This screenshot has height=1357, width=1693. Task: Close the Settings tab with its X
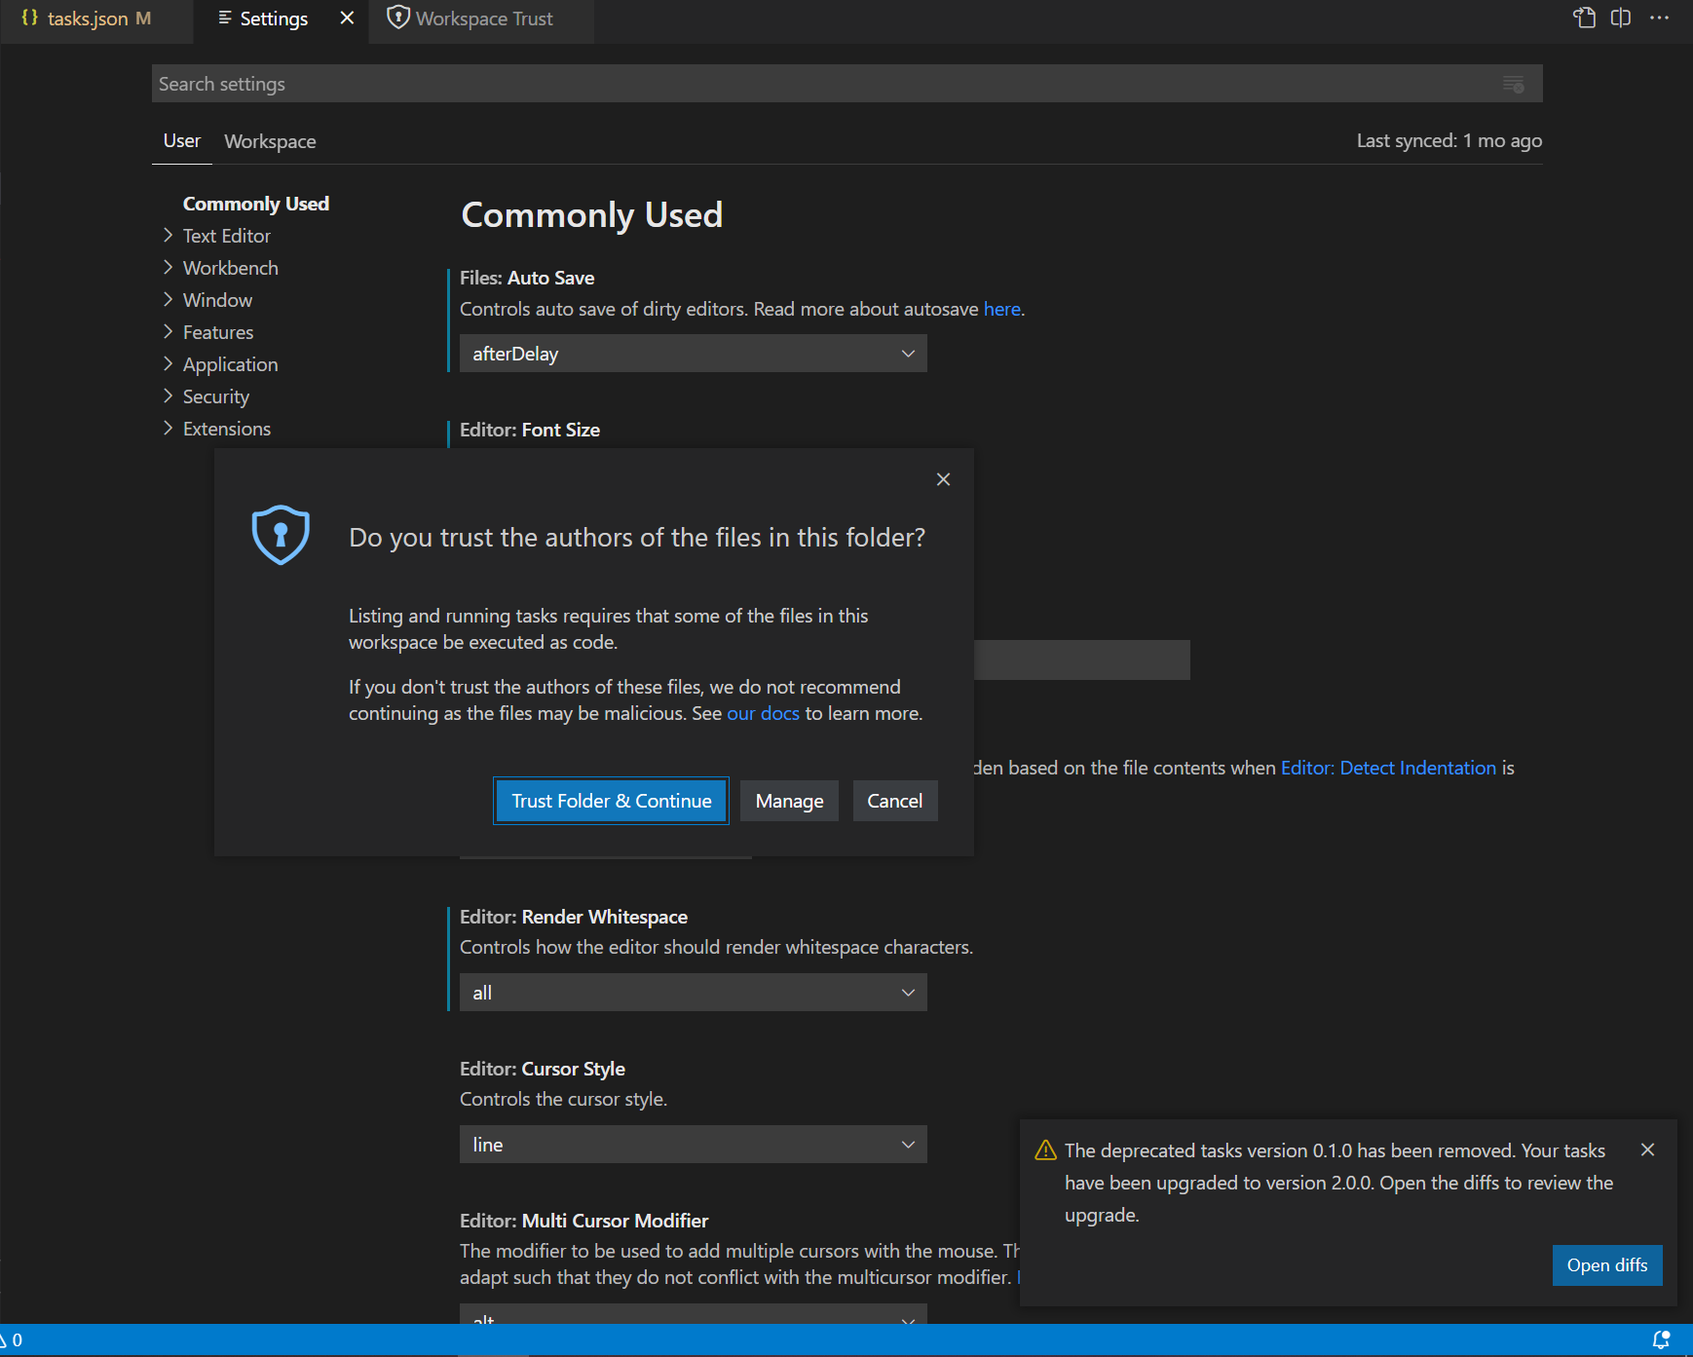[347, 18]
